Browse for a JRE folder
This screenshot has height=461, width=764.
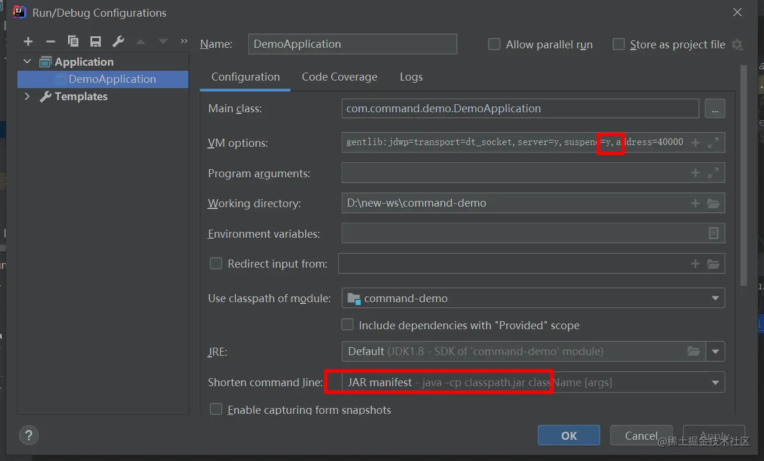point(694,351)
